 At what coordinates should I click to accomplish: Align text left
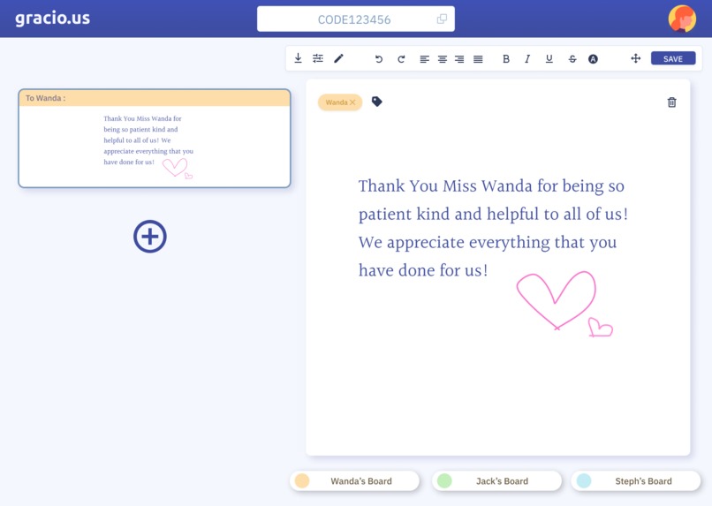click(424, 59)
